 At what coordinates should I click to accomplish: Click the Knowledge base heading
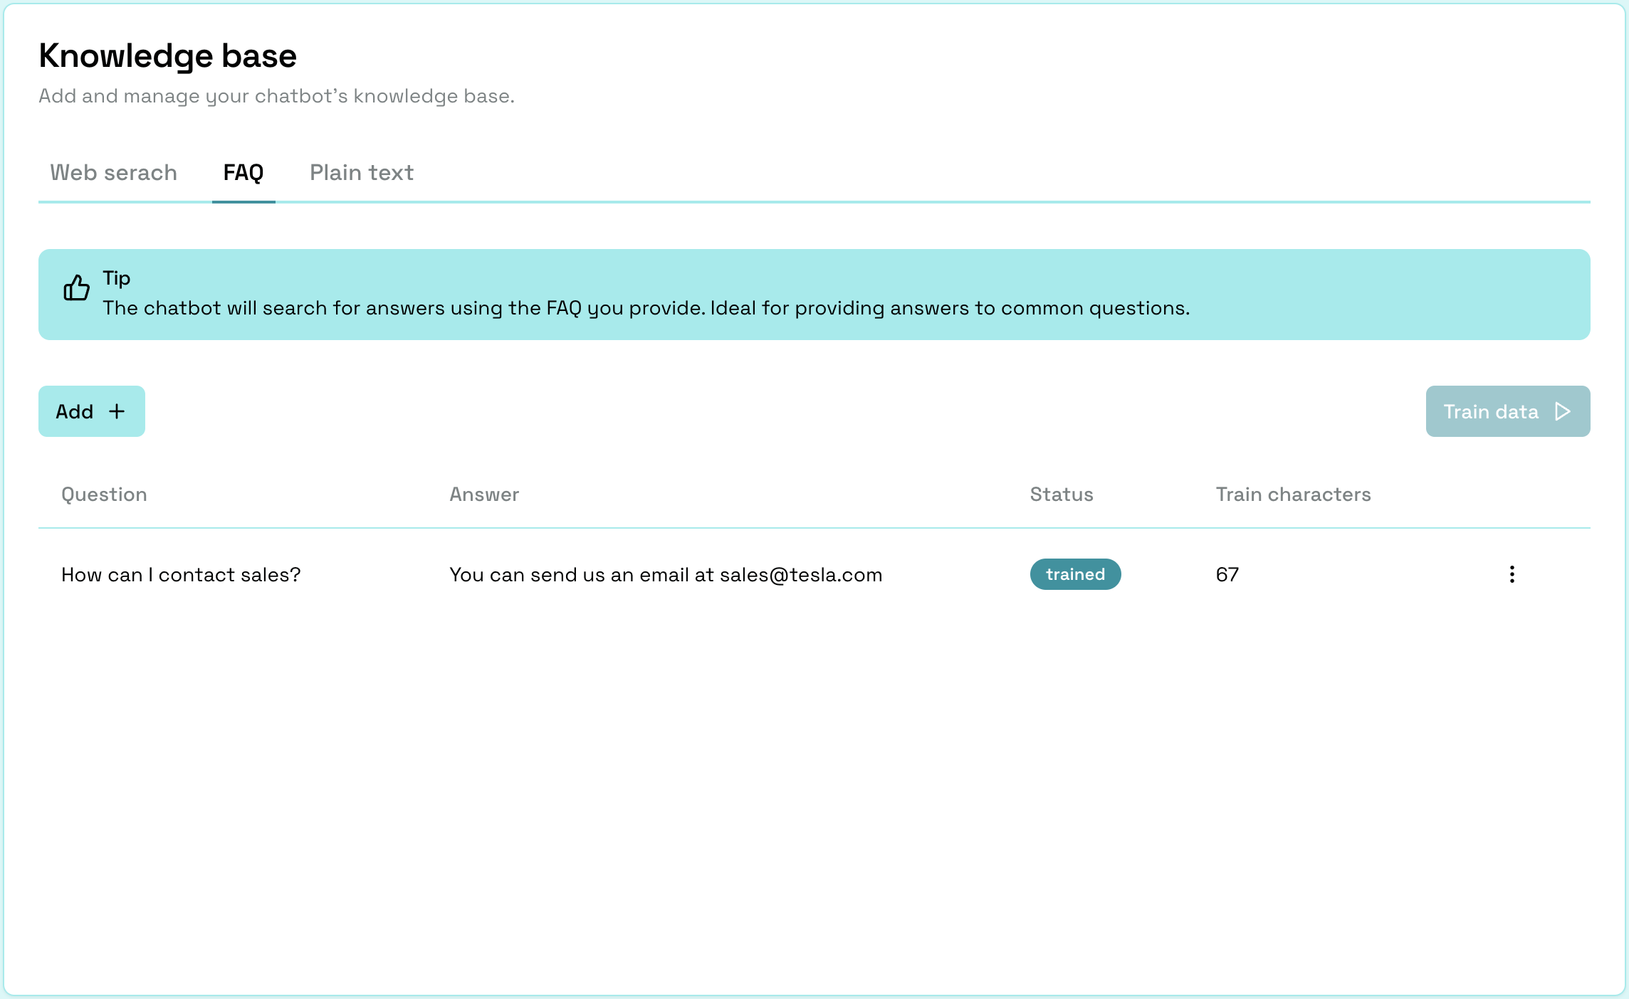pyautogui.click(x=167, y=55)
